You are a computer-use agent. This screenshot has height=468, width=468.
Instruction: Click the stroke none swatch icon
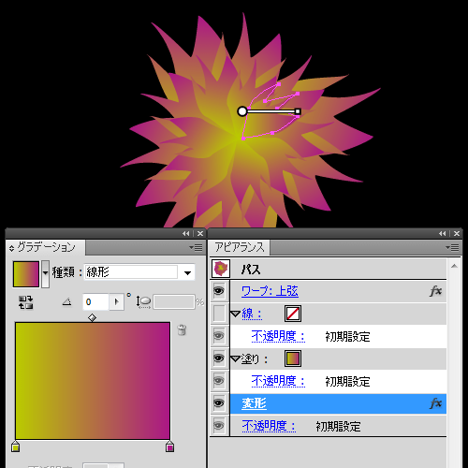pyautogui.click(x=293, y=314)
